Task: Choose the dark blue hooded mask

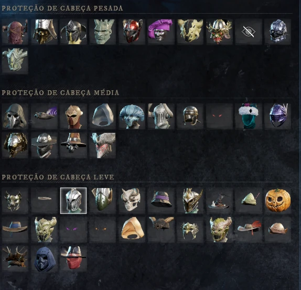Action: point(44,258)
